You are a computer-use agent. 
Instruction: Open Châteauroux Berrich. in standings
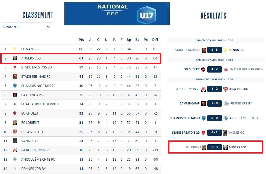[40, 104]
